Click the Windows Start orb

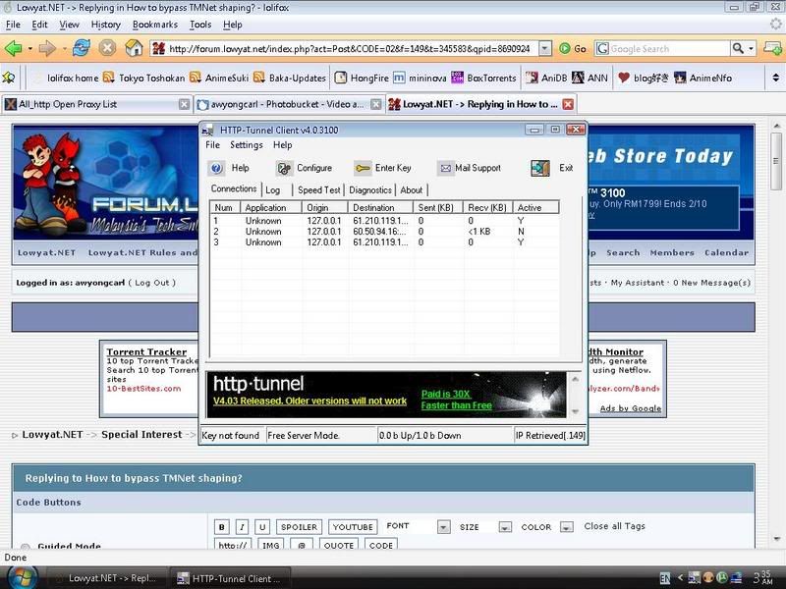coord(22,576)
